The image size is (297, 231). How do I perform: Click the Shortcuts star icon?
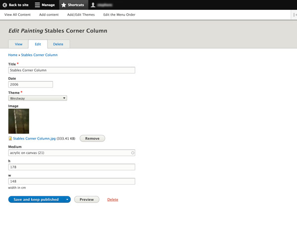pos(63,5)
